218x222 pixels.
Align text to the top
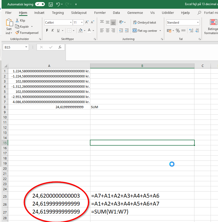click(x=102, y=22)
